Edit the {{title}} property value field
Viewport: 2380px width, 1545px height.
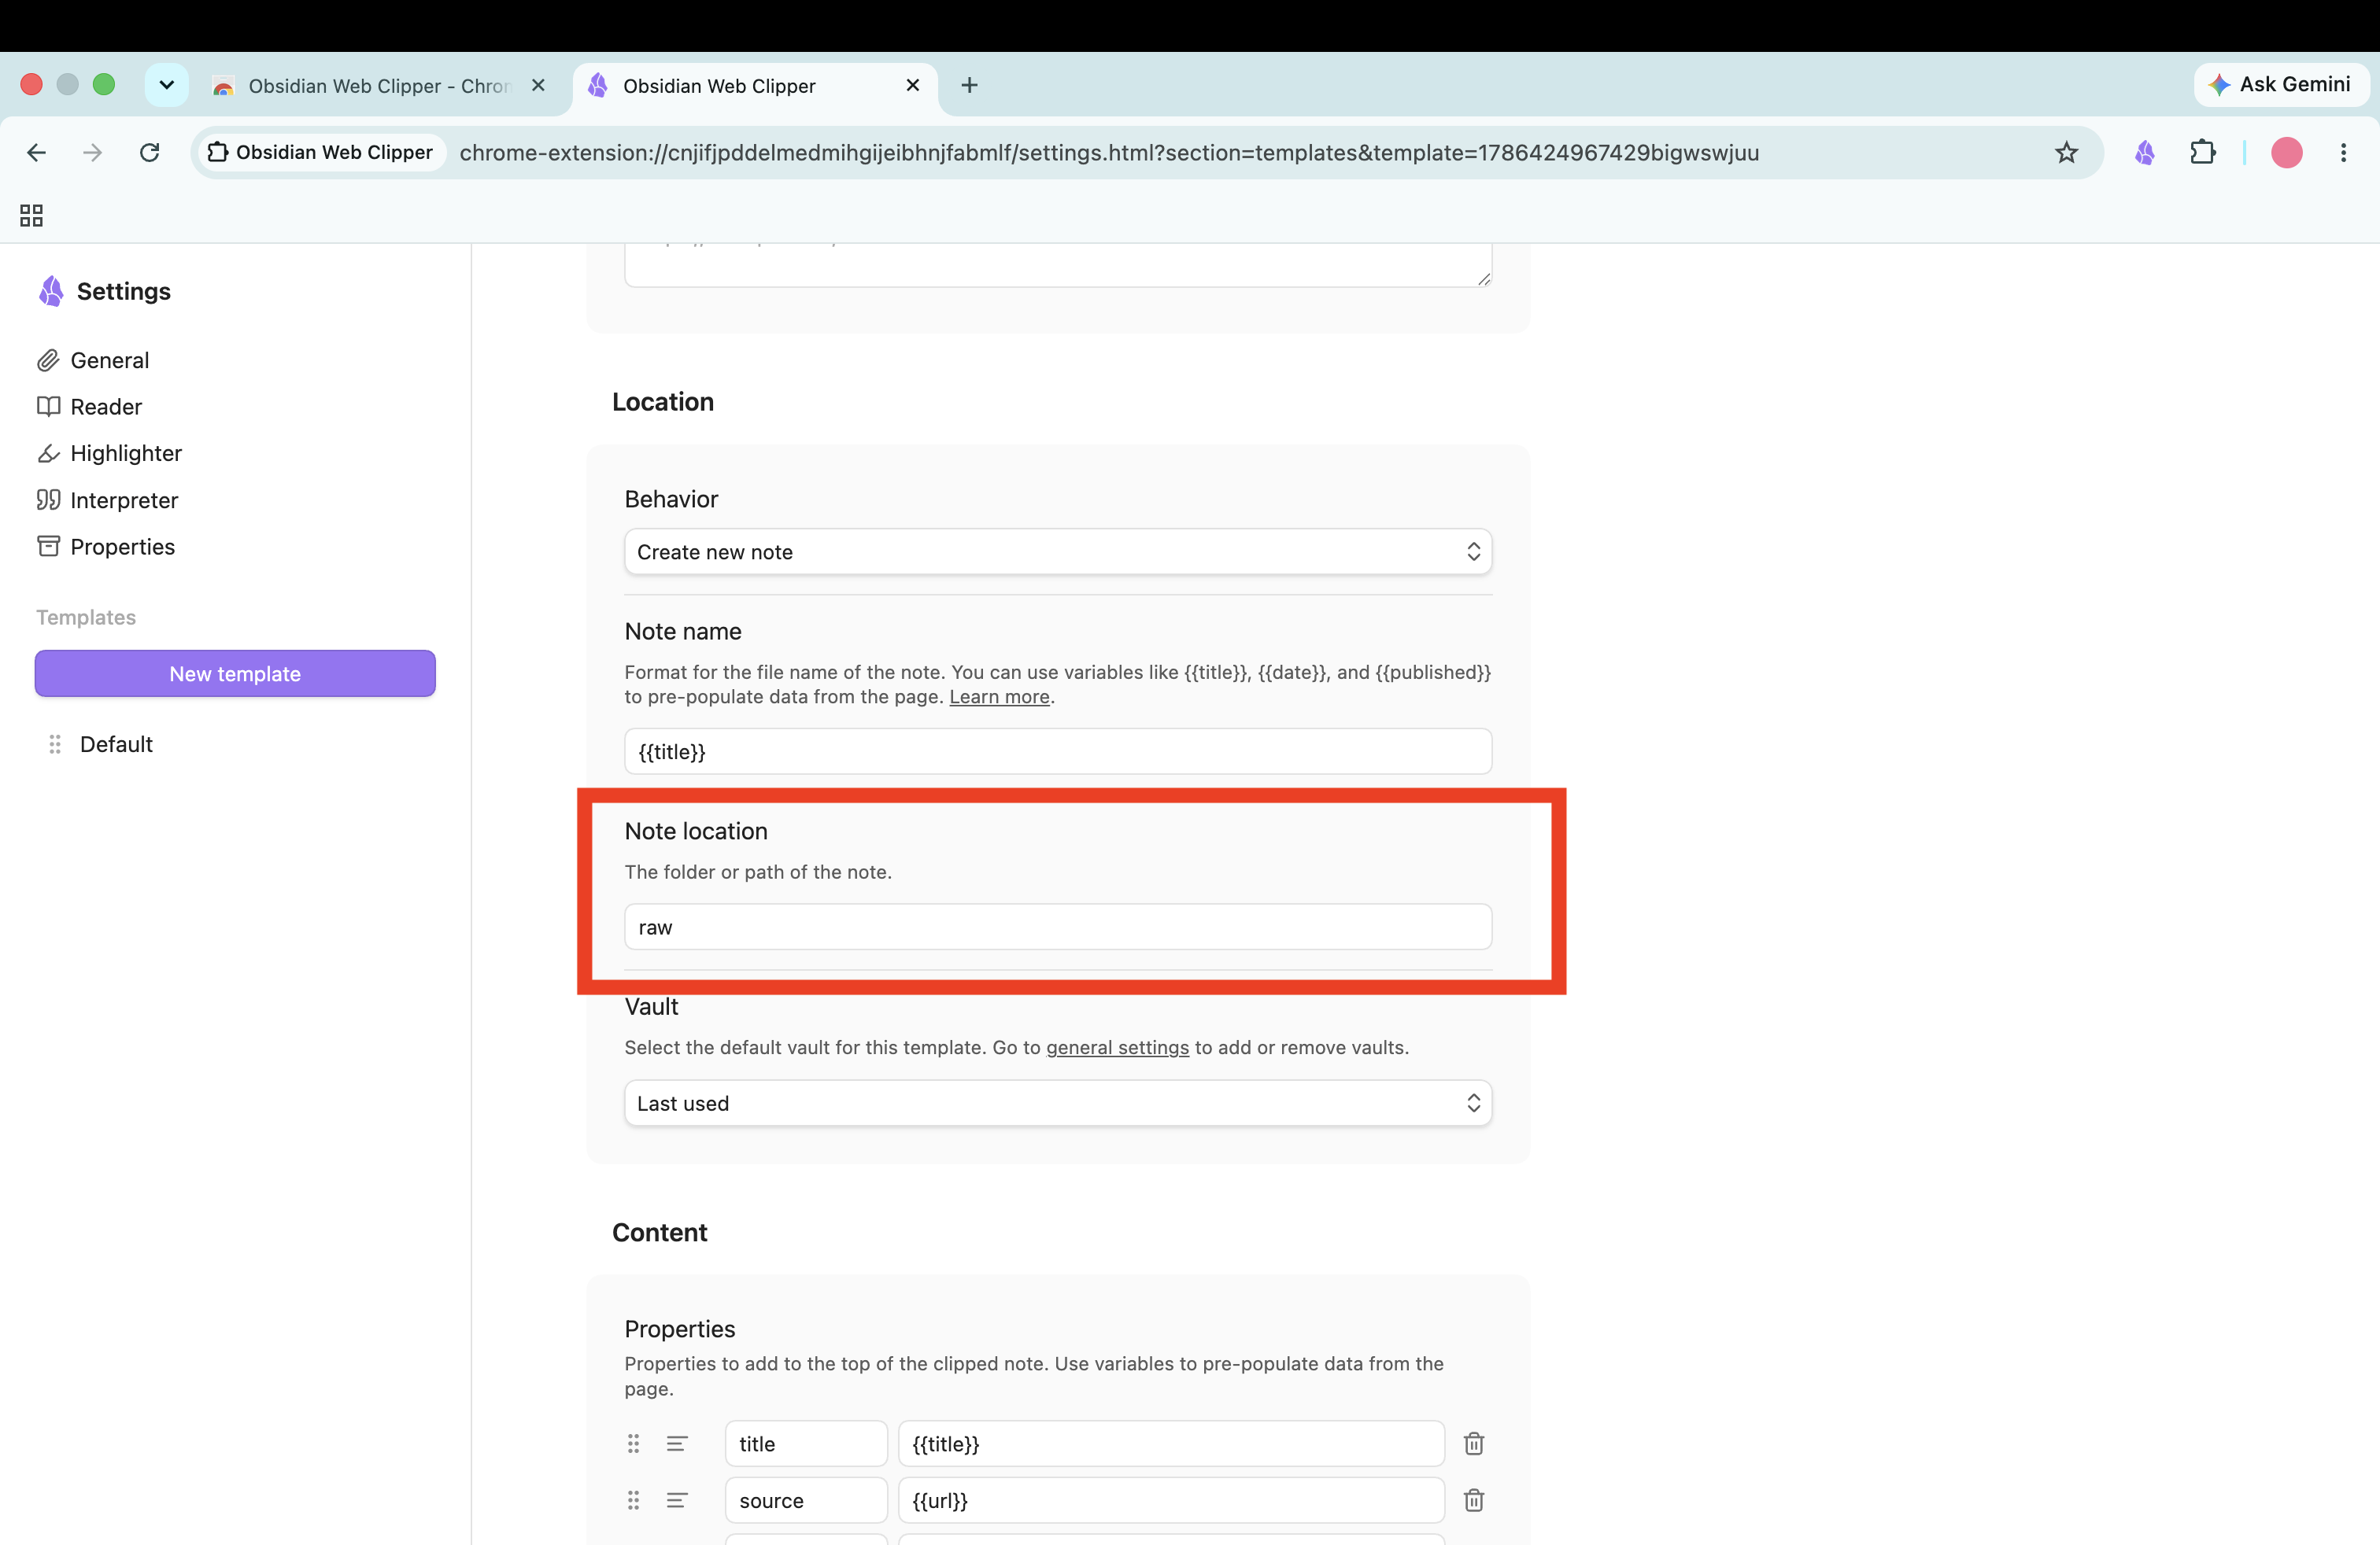pos(1171,1444)
